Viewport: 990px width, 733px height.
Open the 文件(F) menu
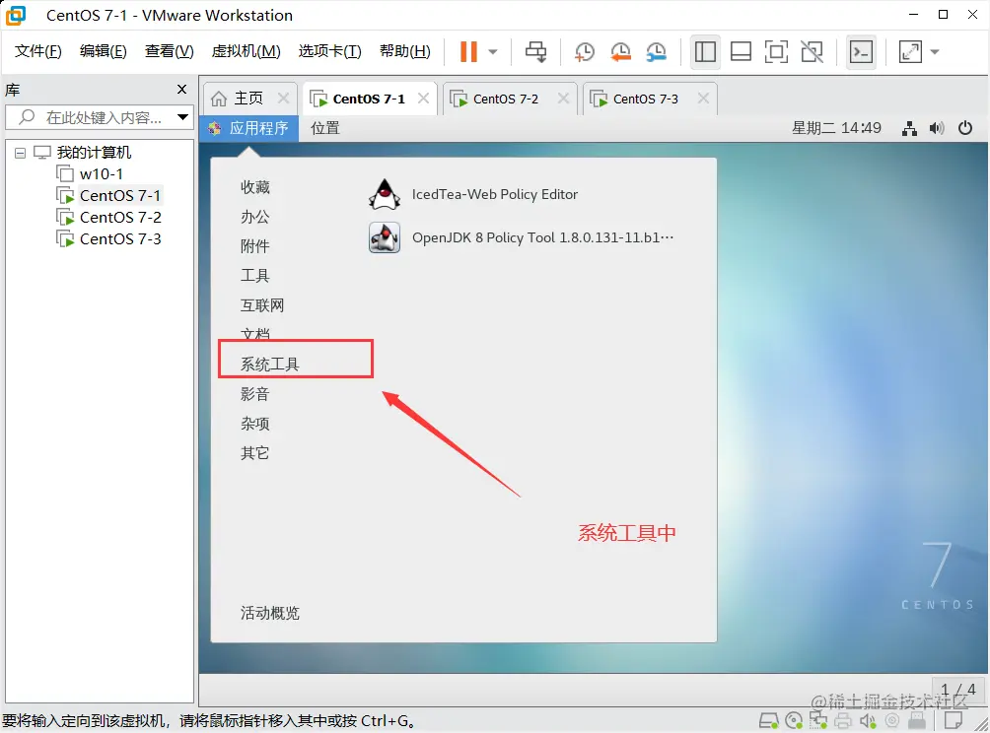pyautogui.click(x=37, y=51)
